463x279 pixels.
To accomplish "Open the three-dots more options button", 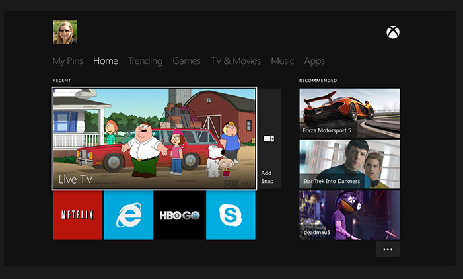I will click(x=388, y=249).
